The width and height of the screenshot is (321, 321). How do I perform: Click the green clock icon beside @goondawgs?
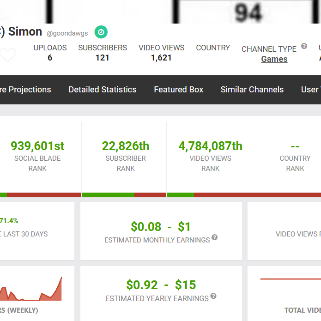tap(101, 32)
